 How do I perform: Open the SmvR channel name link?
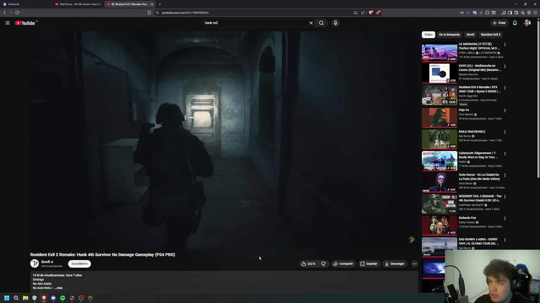coord(46,262)
